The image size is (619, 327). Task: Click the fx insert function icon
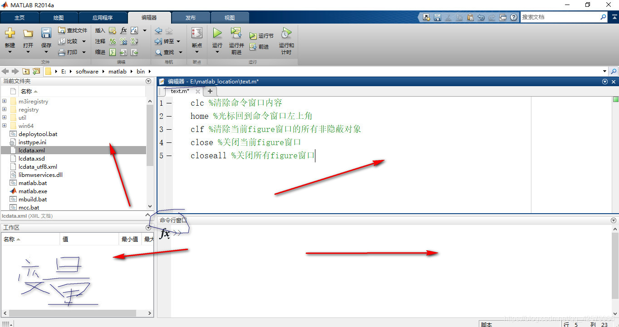pyautogui.click(x=123, y=30)
